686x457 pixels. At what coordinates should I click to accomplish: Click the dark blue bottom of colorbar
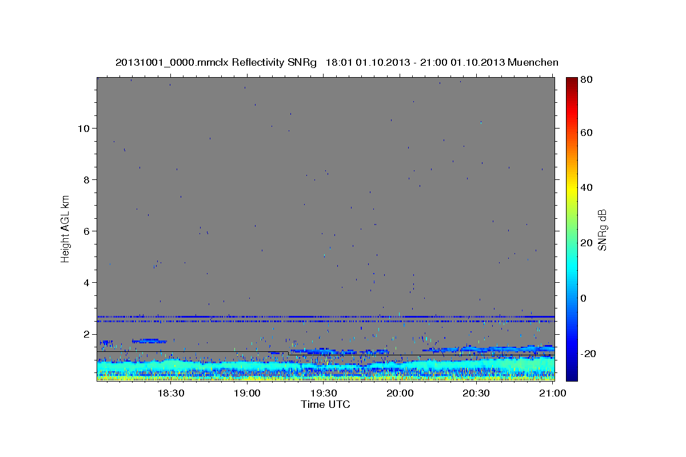coord(572,376)
